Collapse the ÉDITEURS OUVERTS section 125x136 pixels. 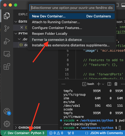click(16, 22)
